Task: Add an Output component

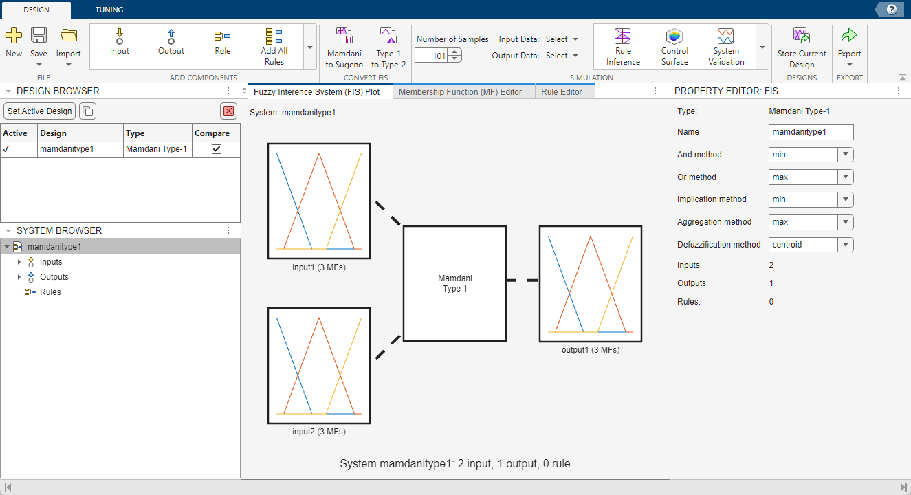Action: [171, 42]
